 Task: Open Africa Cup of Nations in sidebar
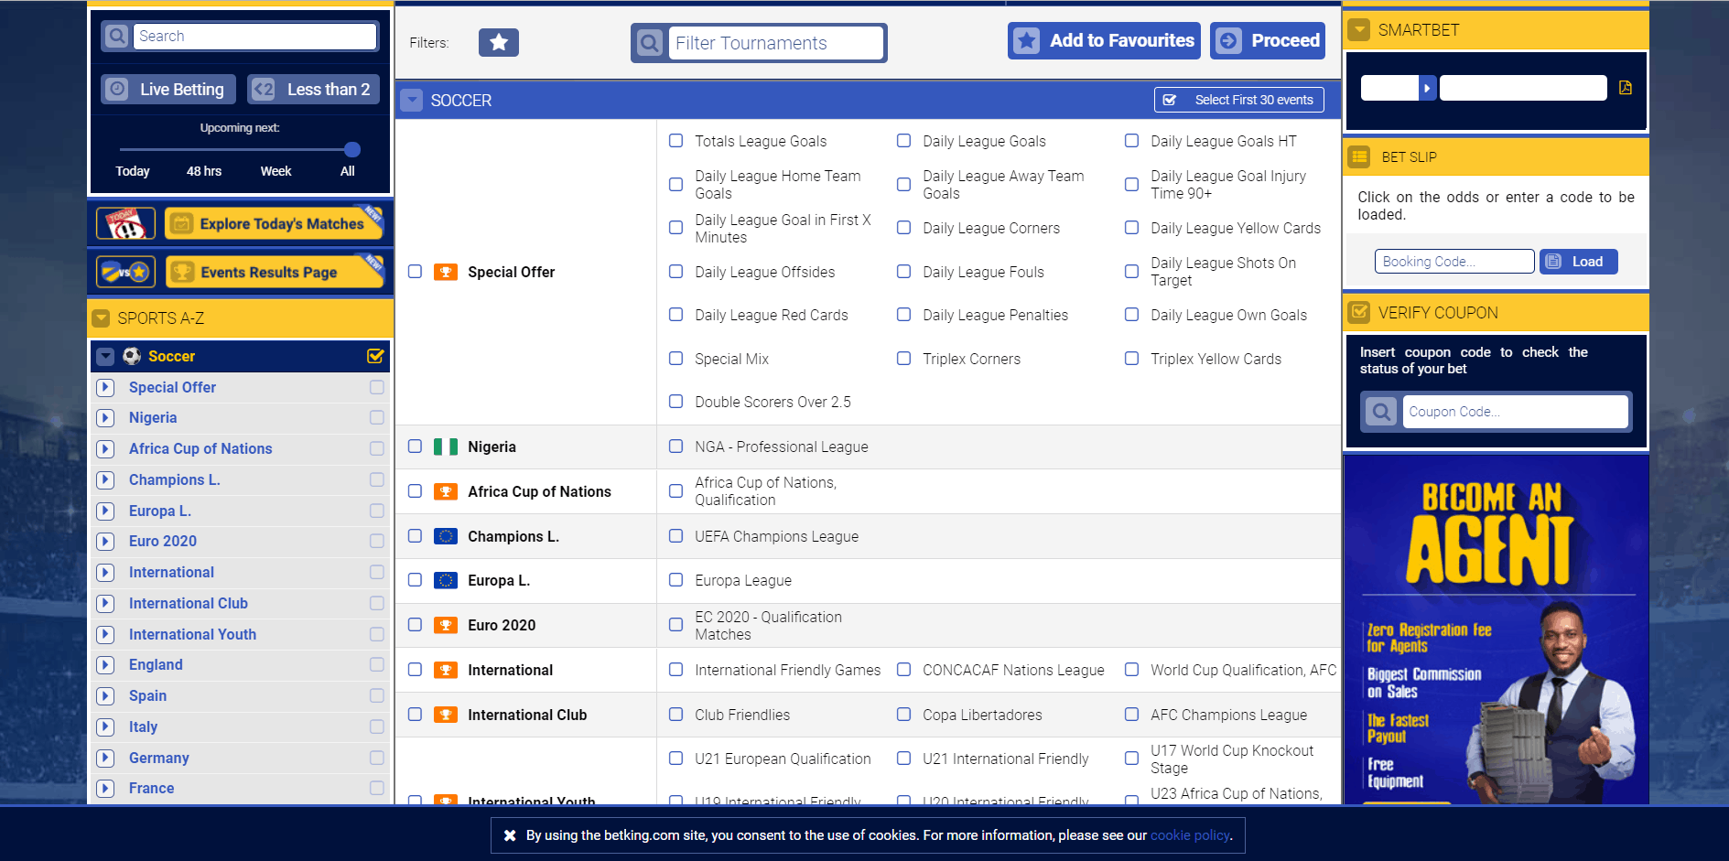coord(200,448)
